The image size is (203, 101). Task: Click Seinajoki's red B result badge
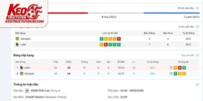[119, 39]
